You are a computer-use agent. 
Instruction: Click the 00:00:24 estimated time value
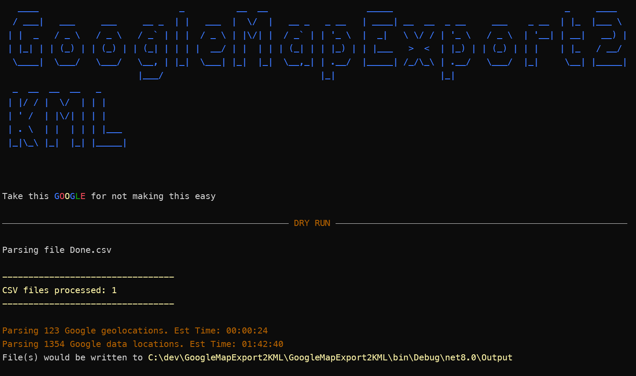click(247, 330)
